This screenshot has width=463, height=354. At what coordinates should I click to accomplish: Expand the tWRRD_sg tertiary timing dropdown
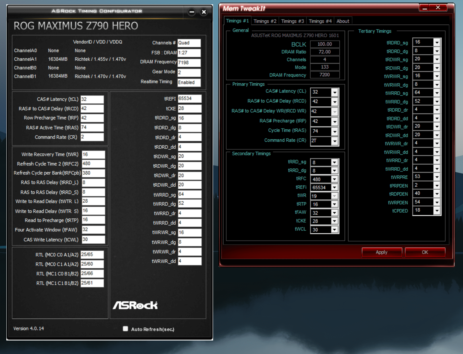tap(437, 93)
